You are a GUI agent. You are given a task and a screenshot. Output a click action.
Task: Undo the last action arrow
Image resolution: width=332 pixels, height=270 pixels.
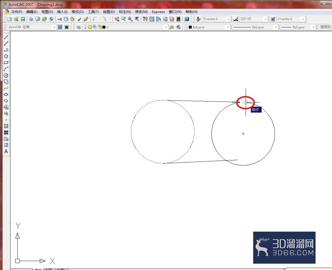[x=94, y=19]
